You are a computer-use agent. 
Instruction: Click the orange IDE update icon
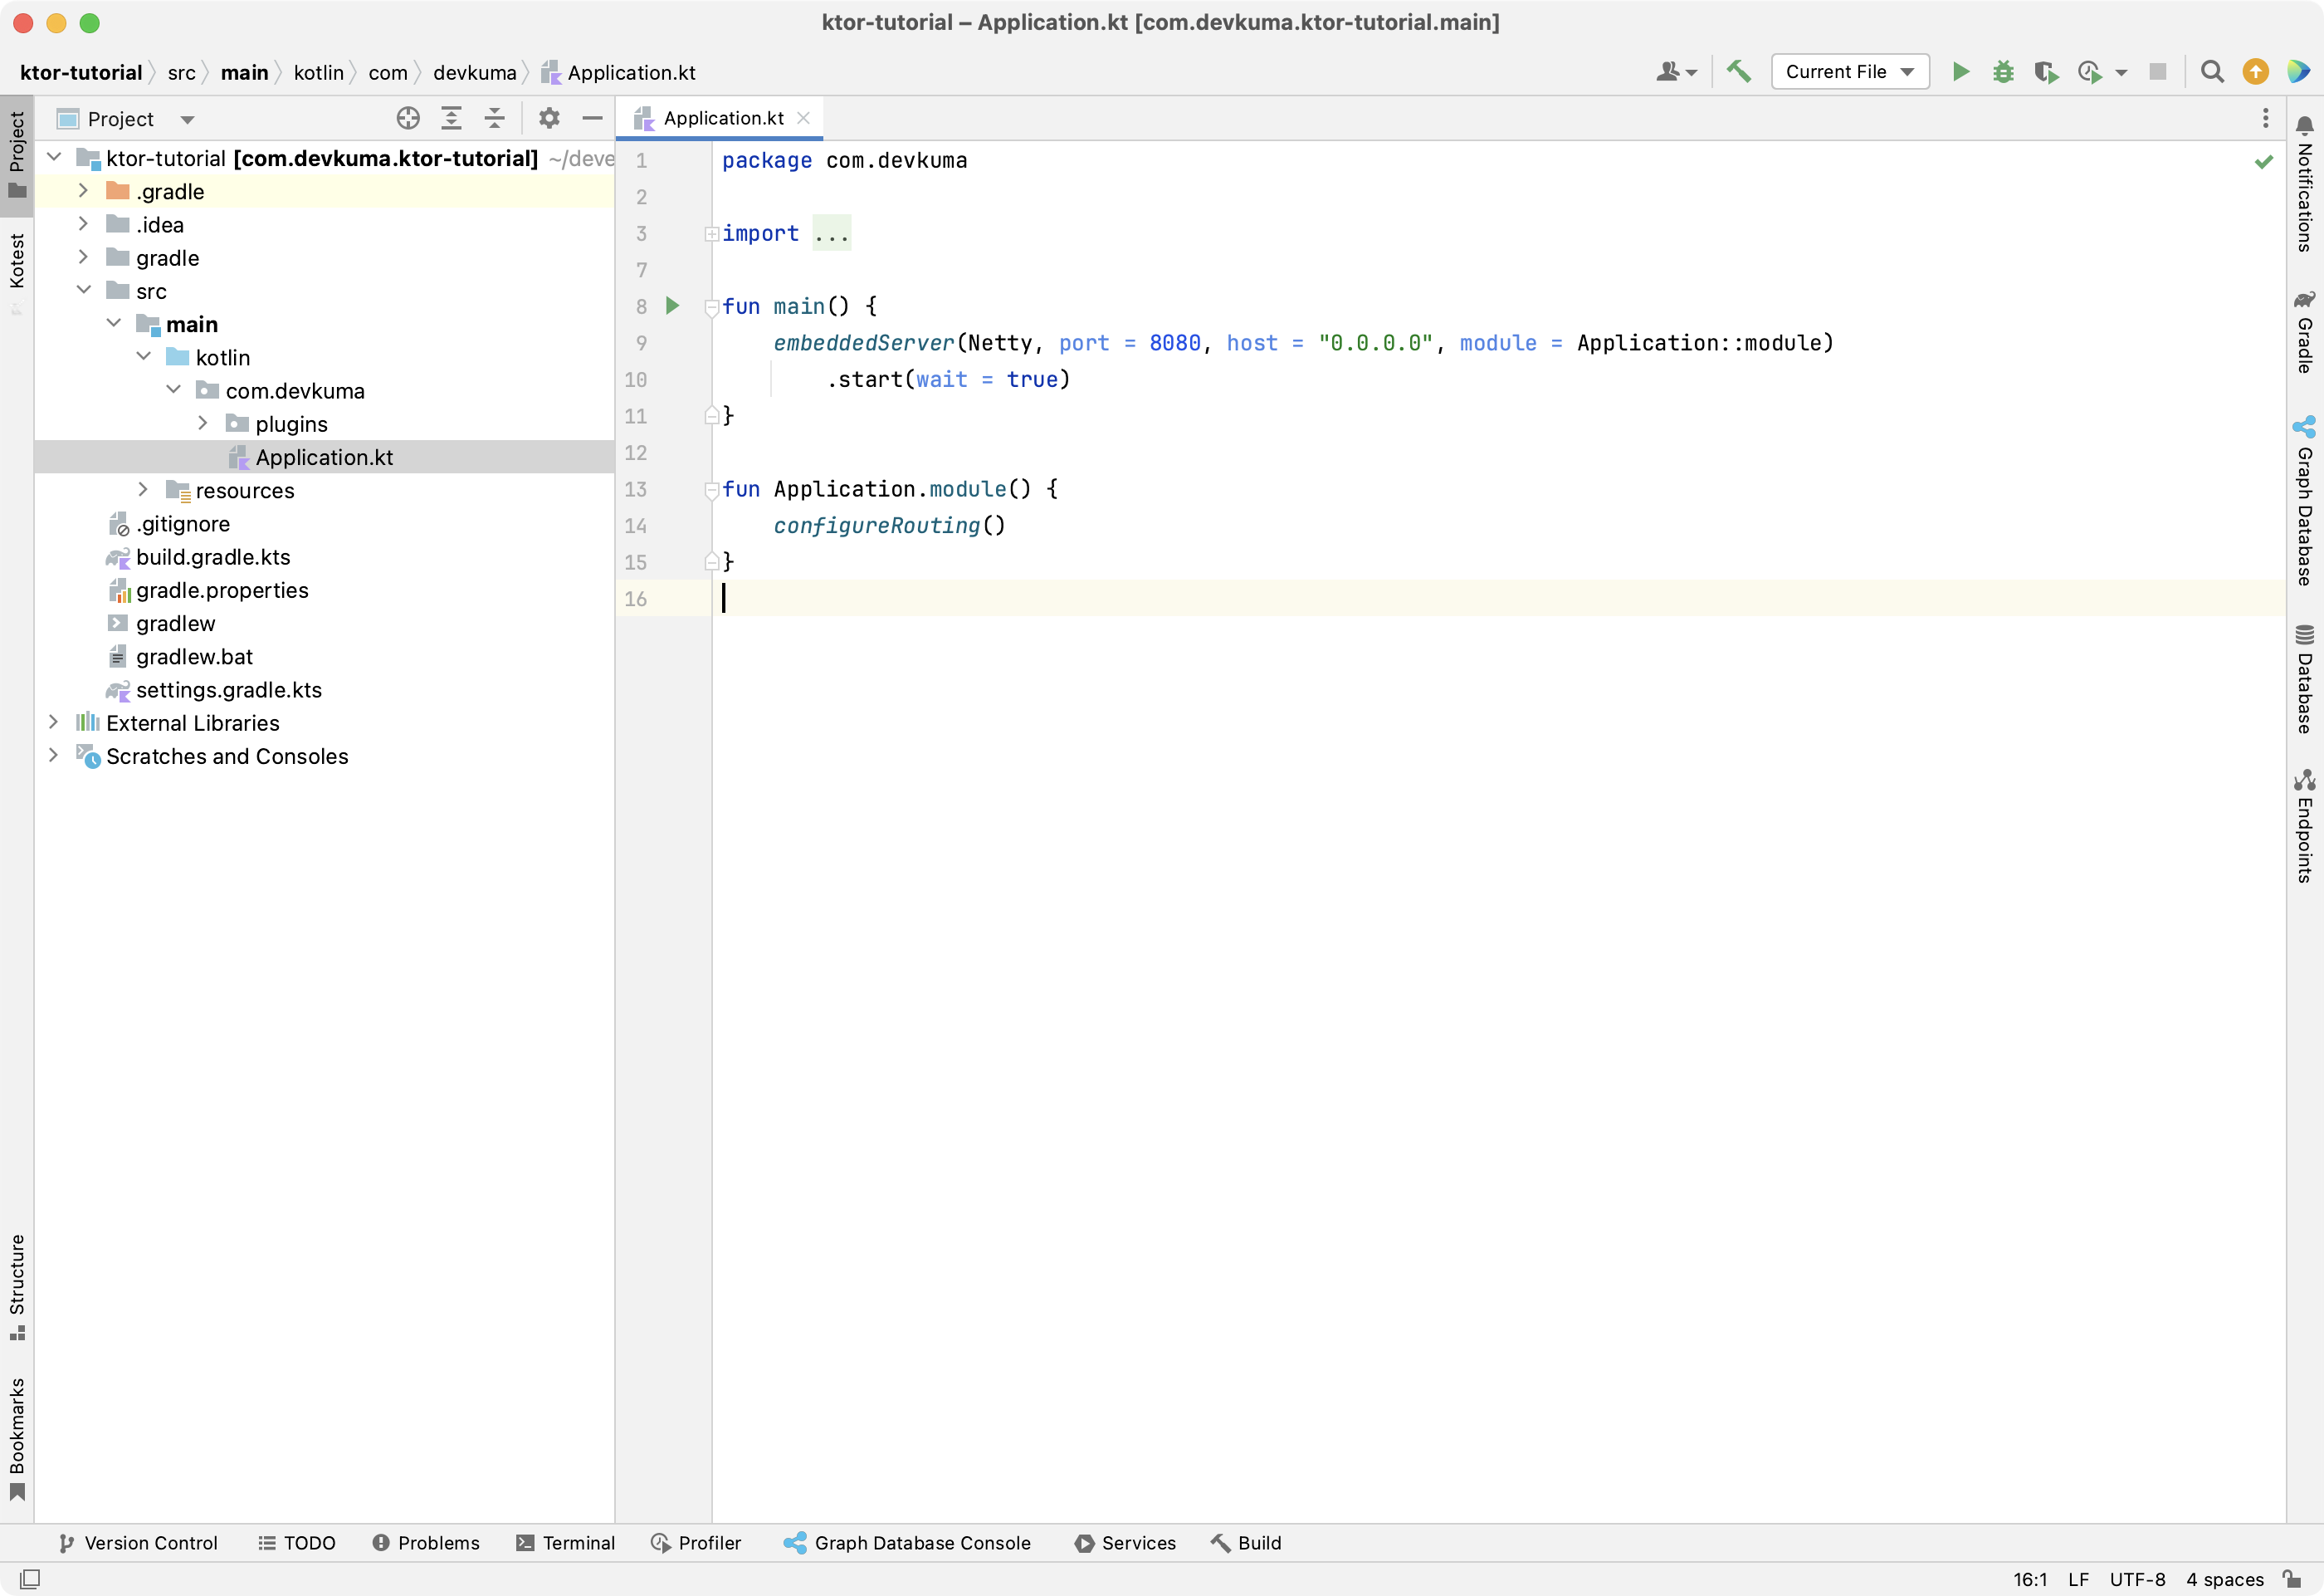(x=2255, y=72)
